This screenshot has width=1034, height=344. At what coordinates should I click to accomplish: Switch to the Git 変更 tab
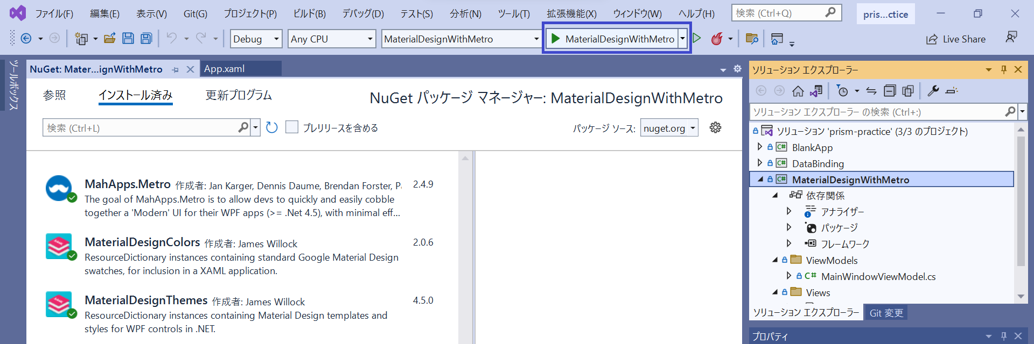(x=886, y=313)
